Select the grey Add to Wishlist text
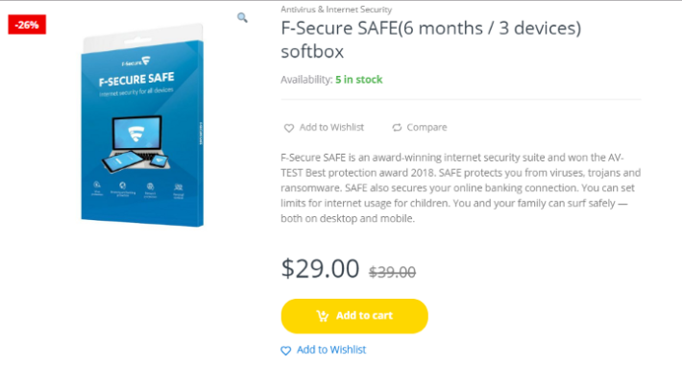Viewport: 682px width, 367px height. (331, 128)
